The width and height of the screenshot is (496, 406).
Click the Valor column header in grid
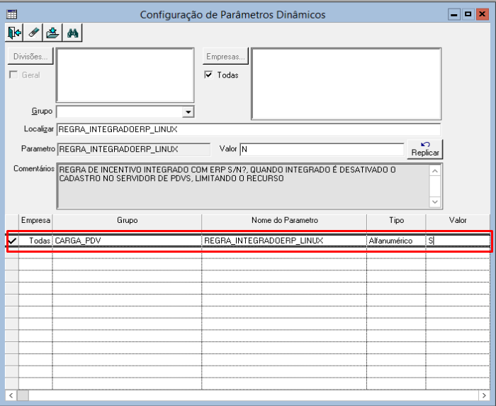coord(458,220)
